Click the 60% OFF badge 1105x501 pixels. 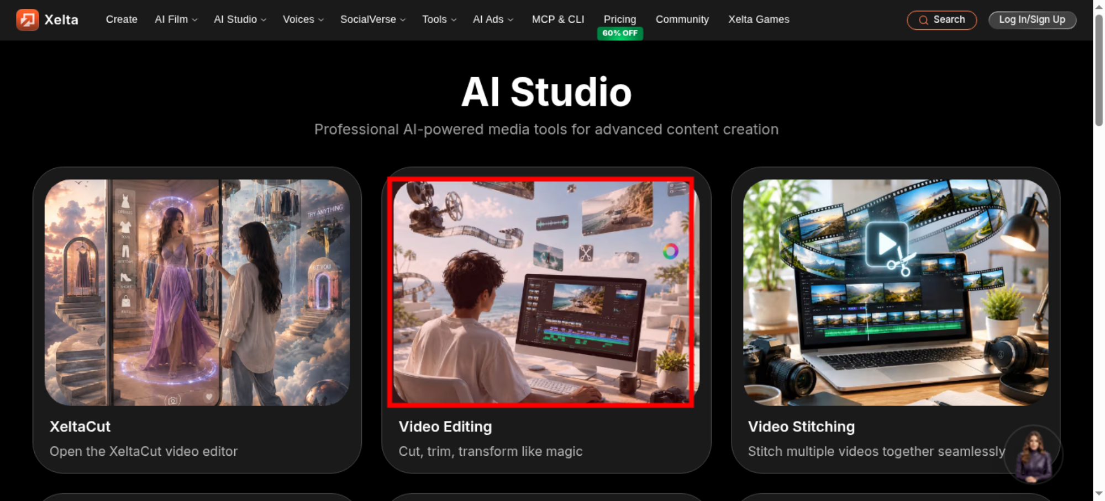pyautogui.click(x=620, y=33)
